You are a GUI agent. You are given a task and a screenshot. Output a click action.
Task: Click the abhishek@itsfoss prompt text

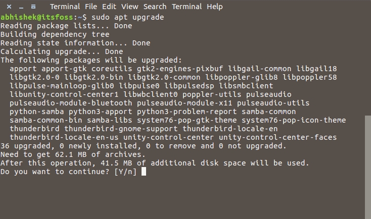click(32, 17)
